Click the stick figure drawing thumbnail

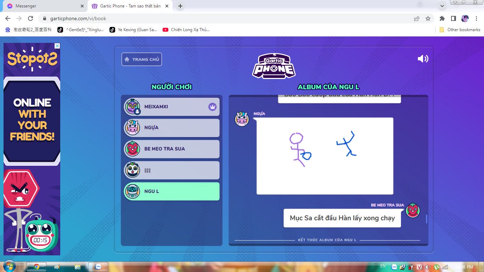[x=325, y=156]
